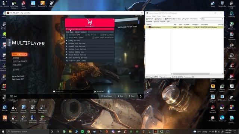The height and width of the screenshot is (134, 239).
Task: Open the Minecraft Launcher desktop icon
Action: (x=42, y=119)
